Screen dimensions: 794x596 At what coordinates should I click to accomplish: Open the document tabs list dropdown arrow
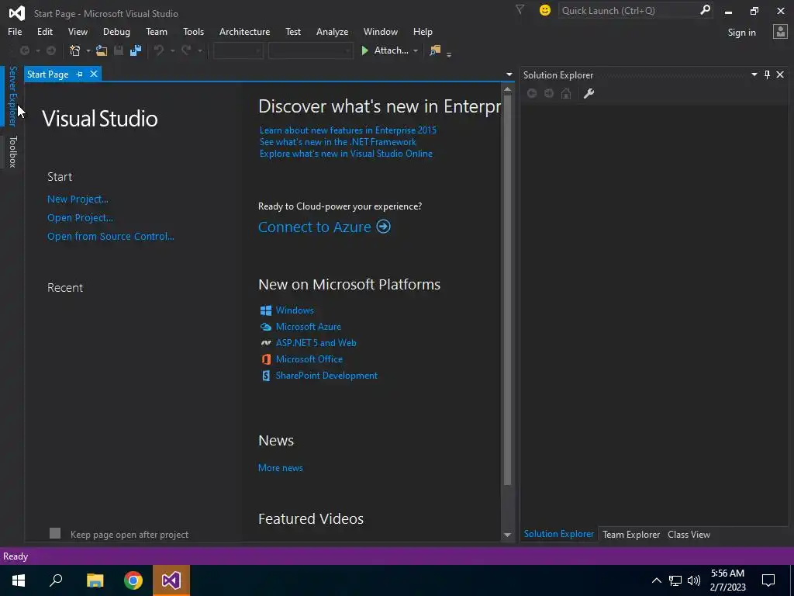point(509,74)
